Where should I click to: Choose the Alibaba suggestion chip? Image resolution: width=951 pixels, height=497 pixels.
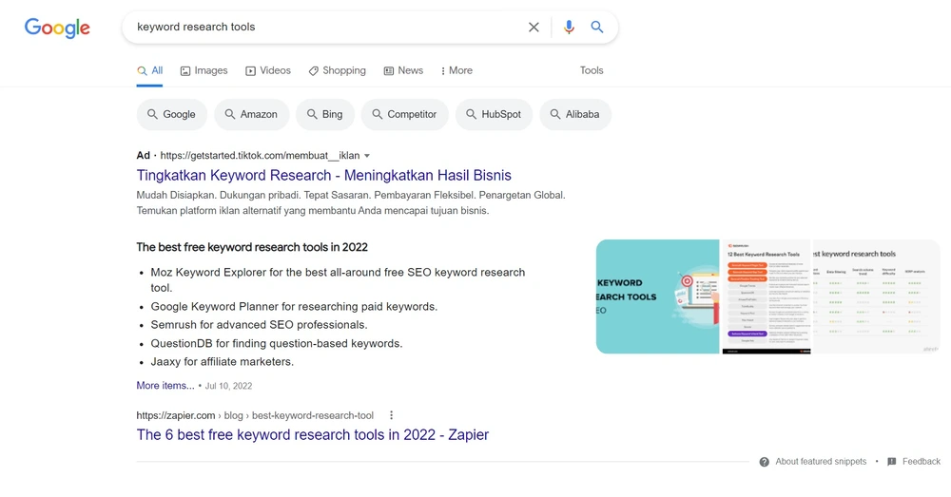pyautogui.click(x=575, y=115)
